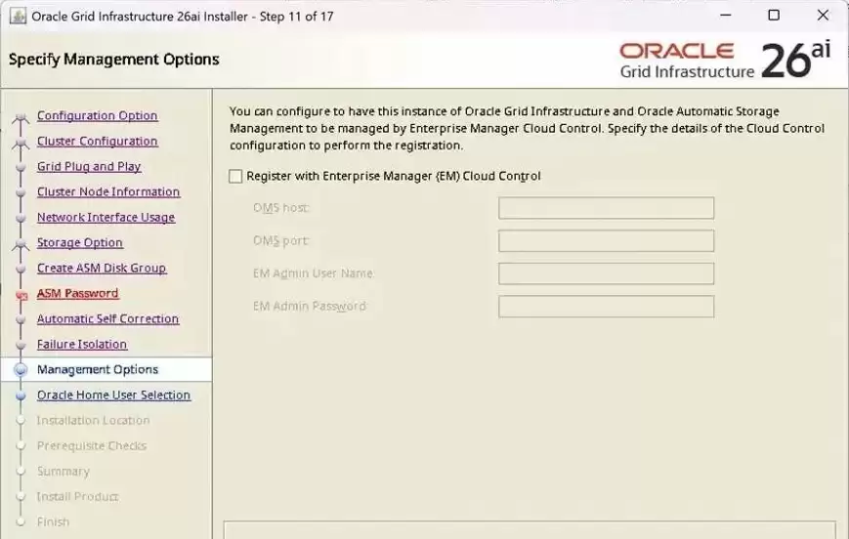Enable Register with Enterprise Manager Cloud Control checkbox
849x539 pixels.
click(x=235, y=177)
